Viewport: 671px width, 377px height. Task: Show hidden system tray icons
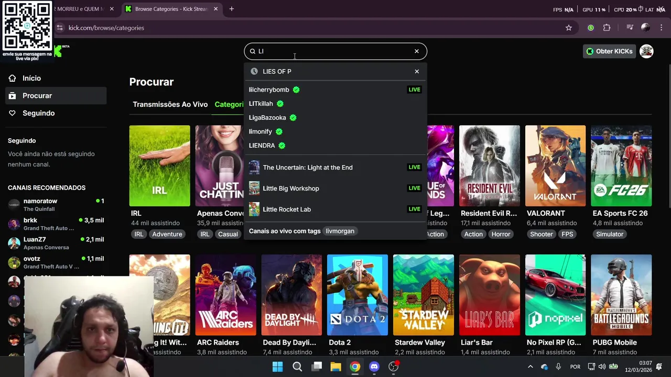530,367
